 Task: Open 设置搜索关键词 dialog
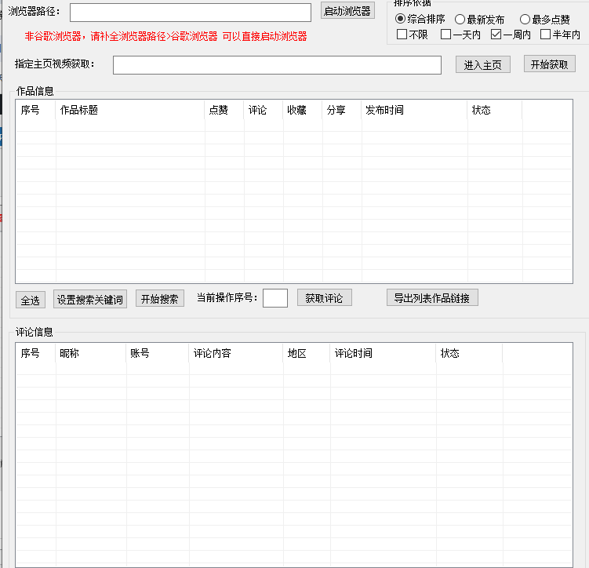click(x=90, y=300)
